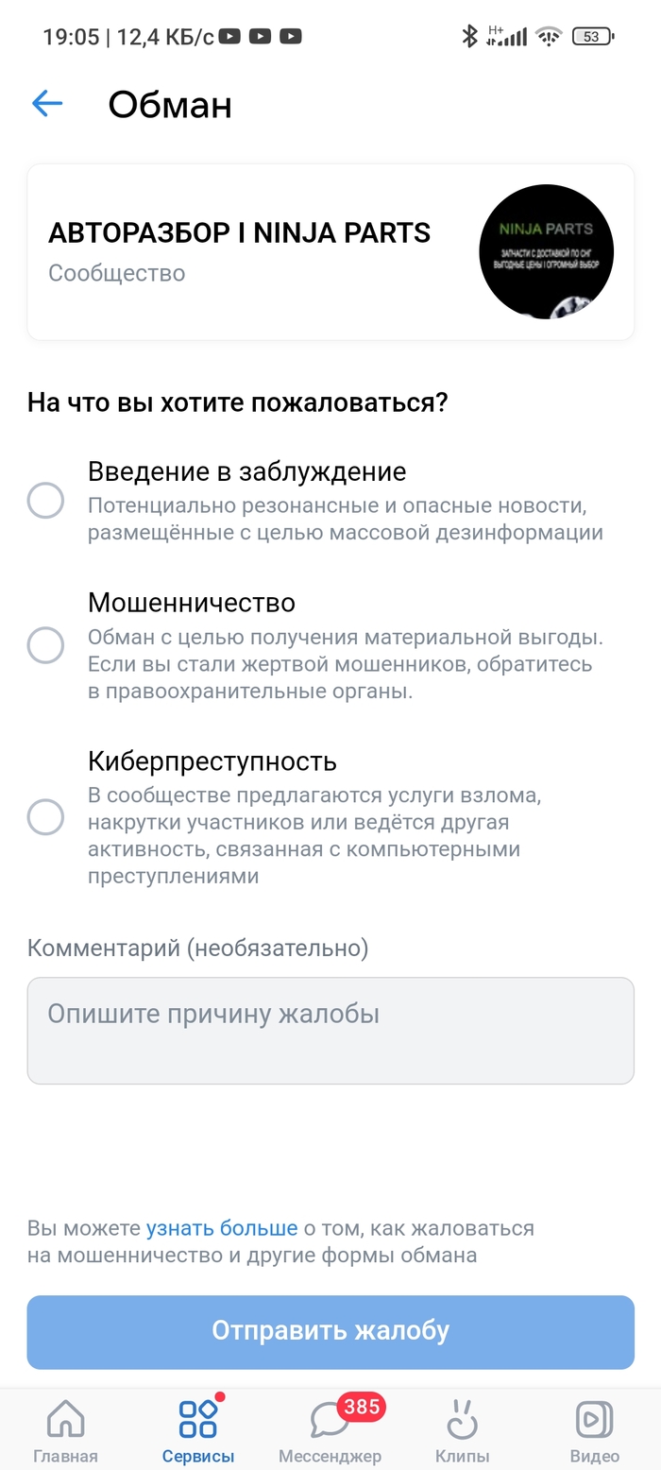Open the Видео video icon
661x1470 pixels.
click(595, 1418)
